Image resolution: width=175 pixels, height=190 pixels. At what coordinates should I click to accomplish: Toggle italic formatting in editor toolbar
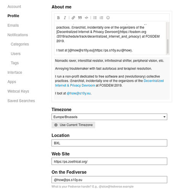coord(65,18)
